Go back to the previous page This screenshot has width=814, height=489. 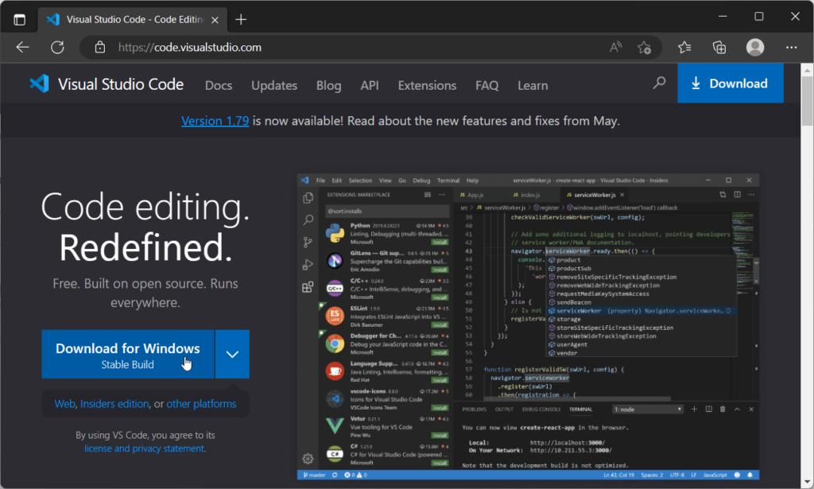(22, 47)
